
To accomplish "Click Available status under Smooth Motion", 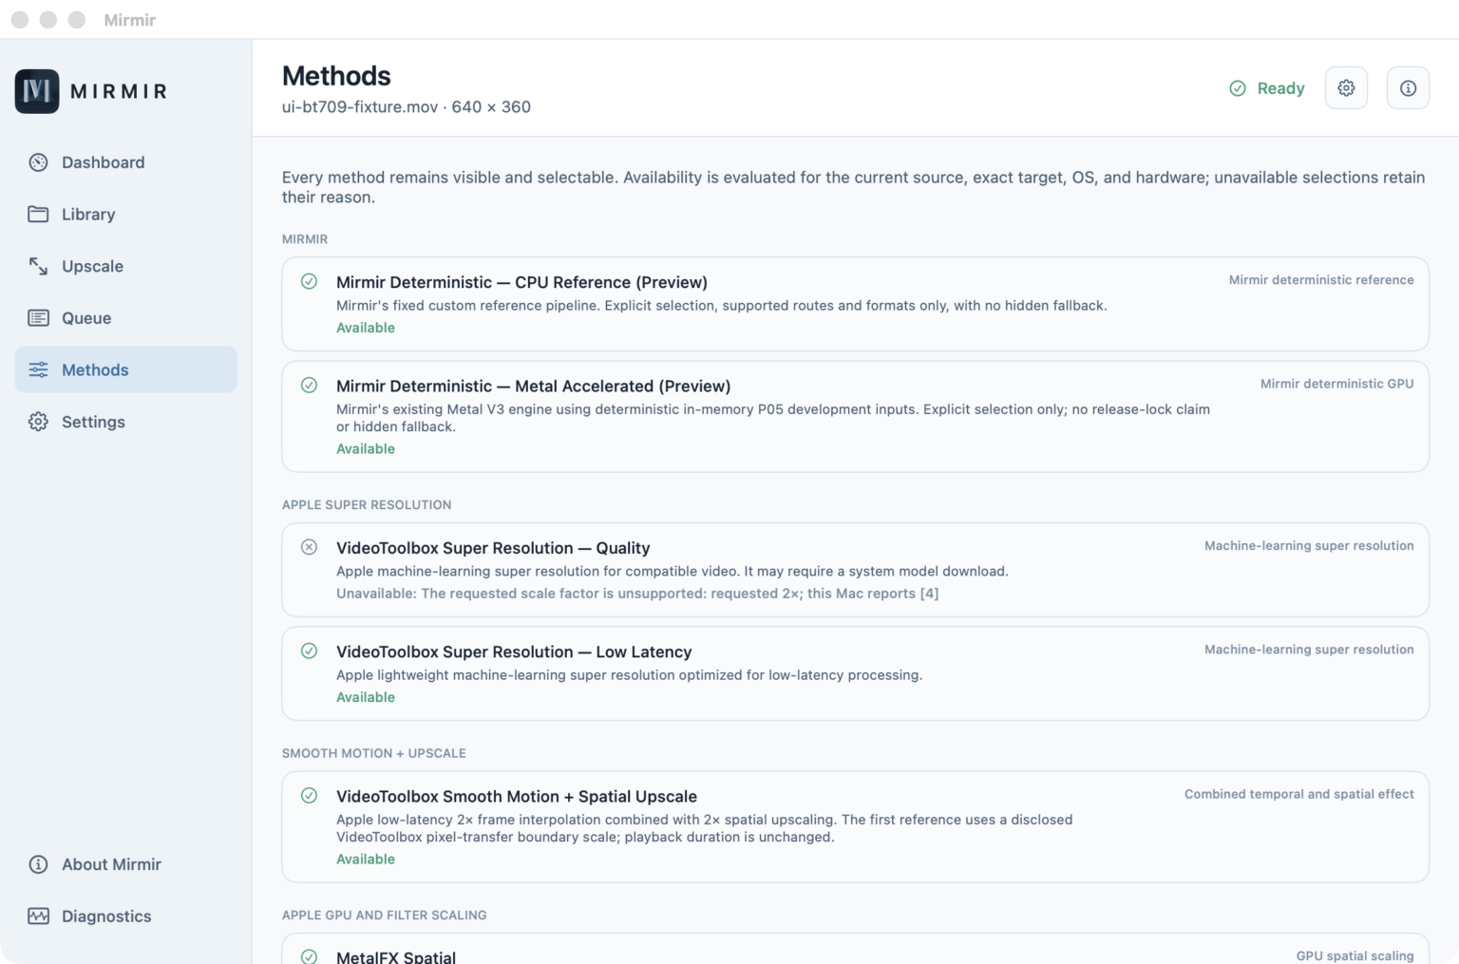I will click(366, 860).
